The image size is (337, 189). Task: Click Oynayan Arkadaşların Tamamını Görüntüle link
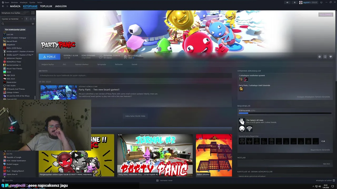click(313, 97)
